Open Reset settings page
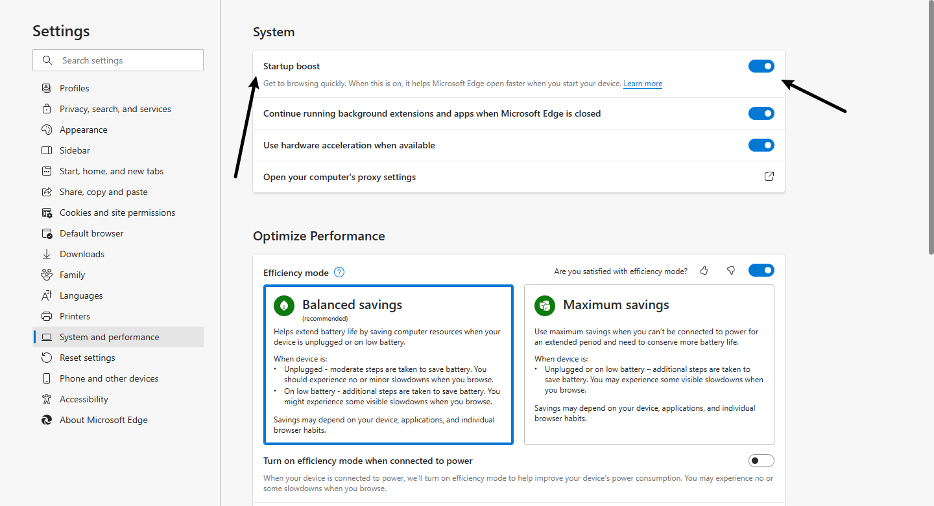 point(118,358)
